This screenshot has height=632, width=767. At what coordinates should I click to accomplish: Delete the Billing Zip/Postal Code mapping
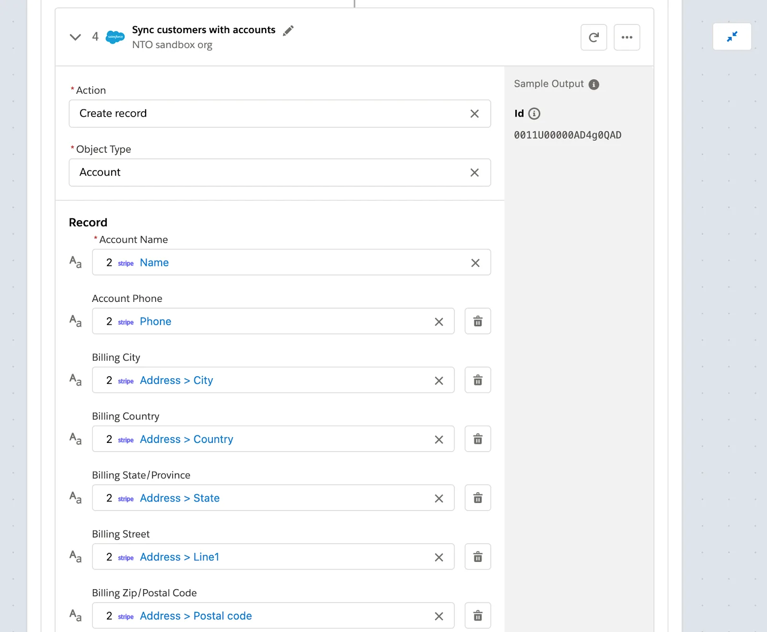477,616
